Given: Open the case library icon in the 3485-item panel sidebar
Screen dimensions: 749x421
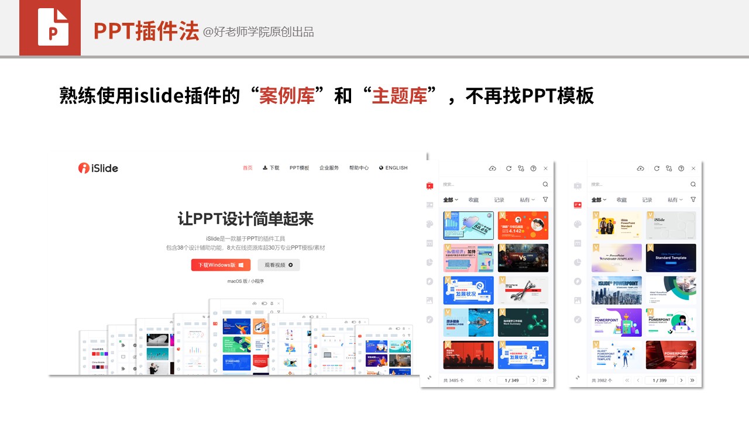Looking at the screenshot, I should 430,186.
